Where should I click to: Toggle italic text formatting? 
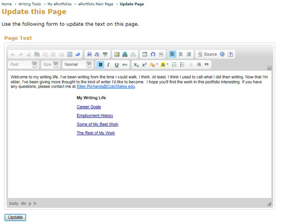(109, 65)
